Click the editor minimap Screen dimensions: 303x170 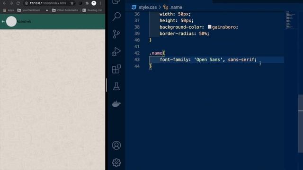tap(290, 20)
